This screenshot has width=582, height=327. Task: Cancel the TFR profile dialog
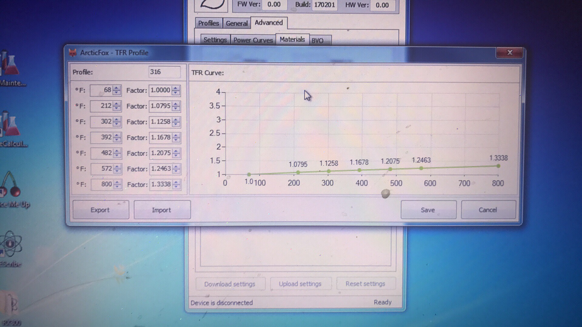click(x=488, y=210)
